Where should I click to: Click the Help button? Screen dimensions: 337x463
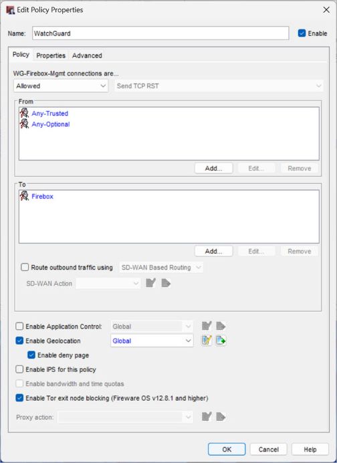pos(310,450)
